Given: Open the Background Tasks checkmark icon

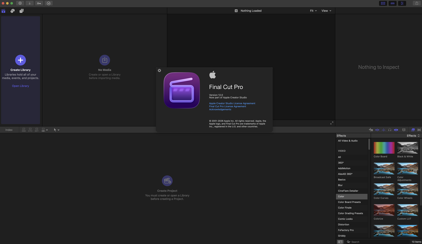Looking at the screenshot, I should (49, 3).
